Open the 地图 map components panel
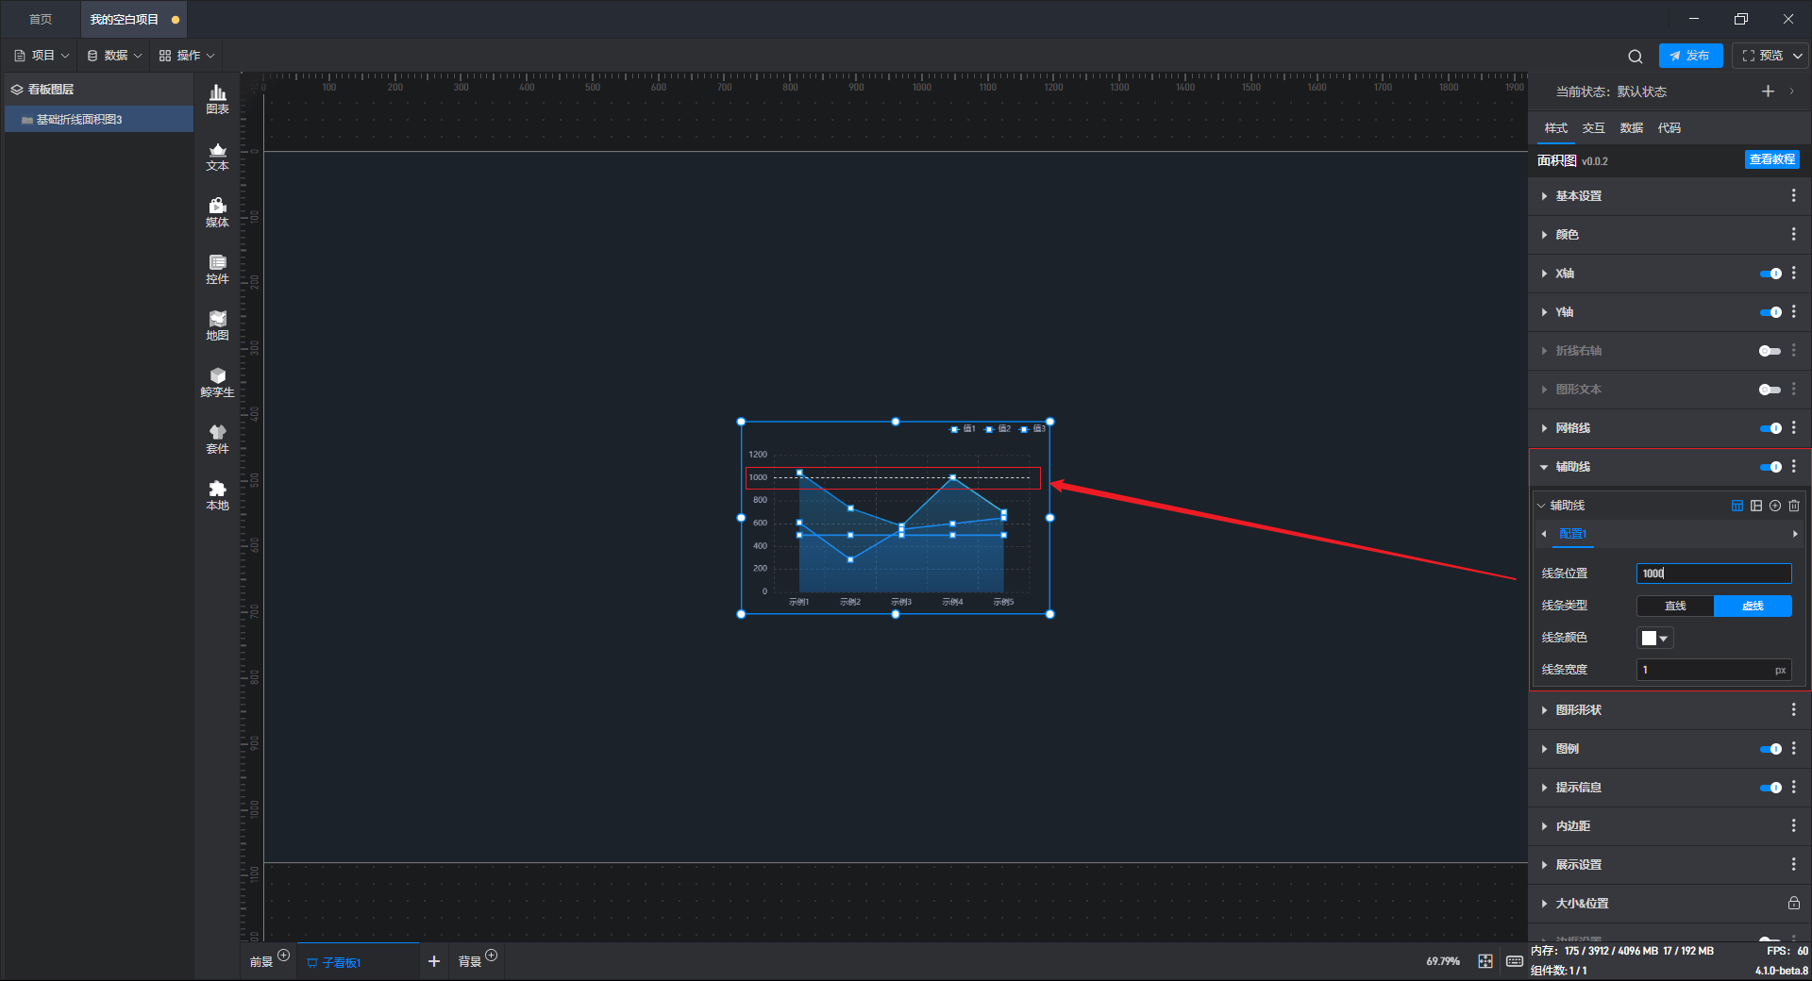Viewport: 1812px width, 981px height. 217,326
